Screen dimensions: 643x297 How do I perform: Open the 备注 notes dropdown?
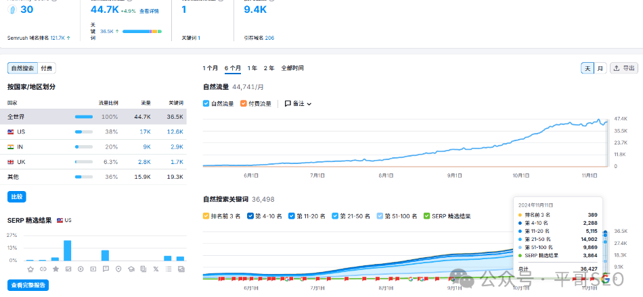click(298, 104)
